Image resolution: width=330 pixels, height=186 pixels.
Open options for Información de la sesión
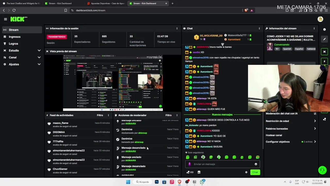point(177,28)
